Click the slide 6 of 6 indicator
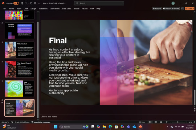The width and height of the screenshot is (196, 130). [x=5, y=122]
